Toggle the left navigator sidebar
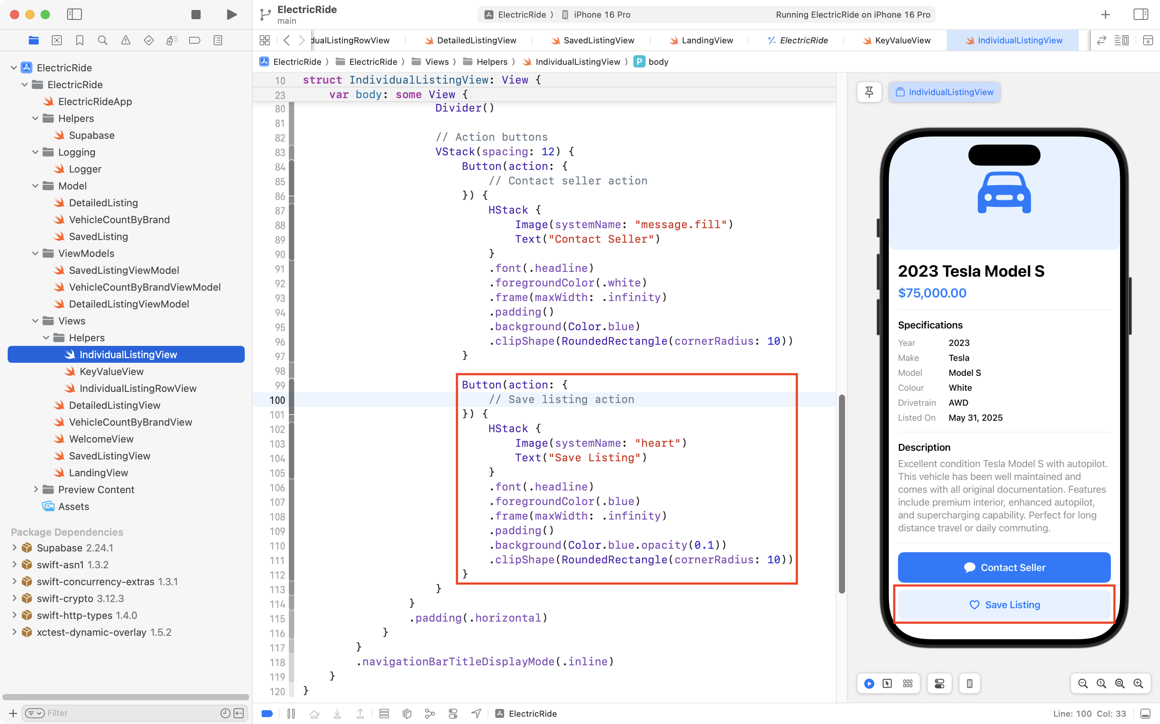Viewport: 1160px width, 724px height. pos(74,14)
